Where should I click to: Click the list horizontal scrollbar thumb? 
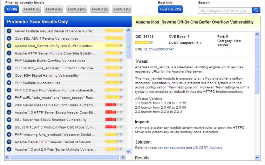(x=64, y=157)
